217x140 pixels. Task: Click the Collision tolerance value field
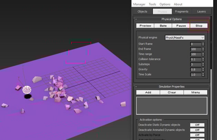(196, 60)
